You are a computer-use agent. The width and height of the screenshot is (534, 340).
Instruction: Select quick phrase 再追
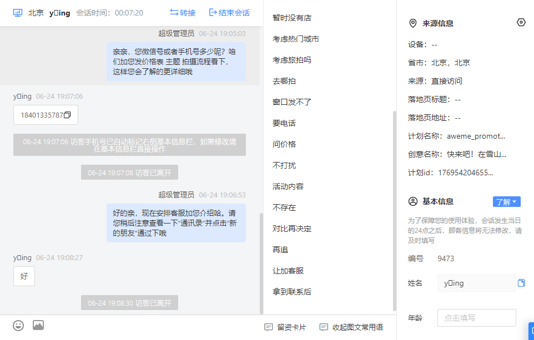tap(280, 250)
